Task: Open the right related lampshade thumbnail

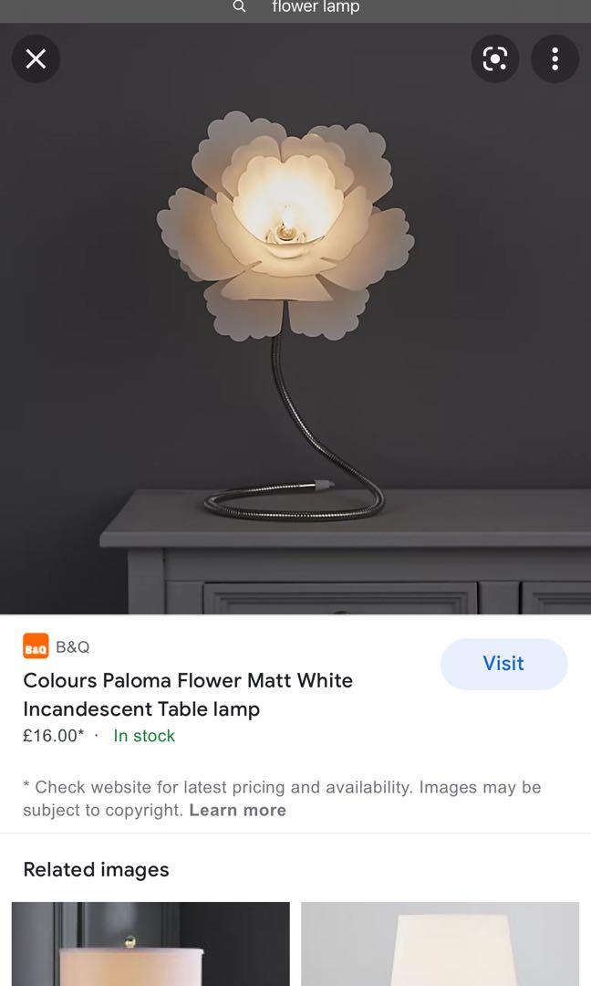Action: [440, 944]
